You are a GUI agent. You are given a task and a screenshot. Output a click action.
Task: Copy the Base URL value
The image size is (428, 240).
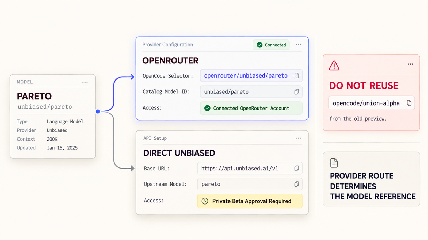pos(296,168)
